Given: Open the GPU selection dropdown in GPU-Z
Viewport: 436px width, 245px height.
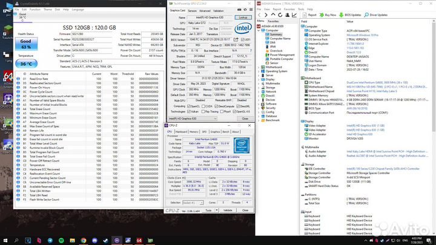Looking at the screenshot, I should (x=193, y=119).
